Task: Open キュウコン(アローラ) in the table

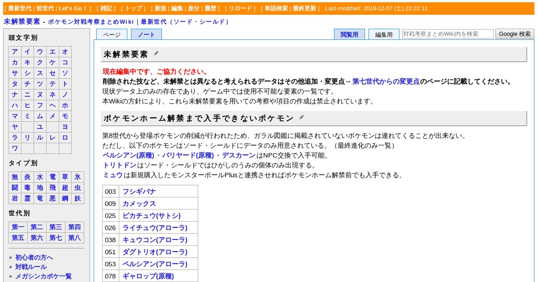Action: [x=155, y=240]
